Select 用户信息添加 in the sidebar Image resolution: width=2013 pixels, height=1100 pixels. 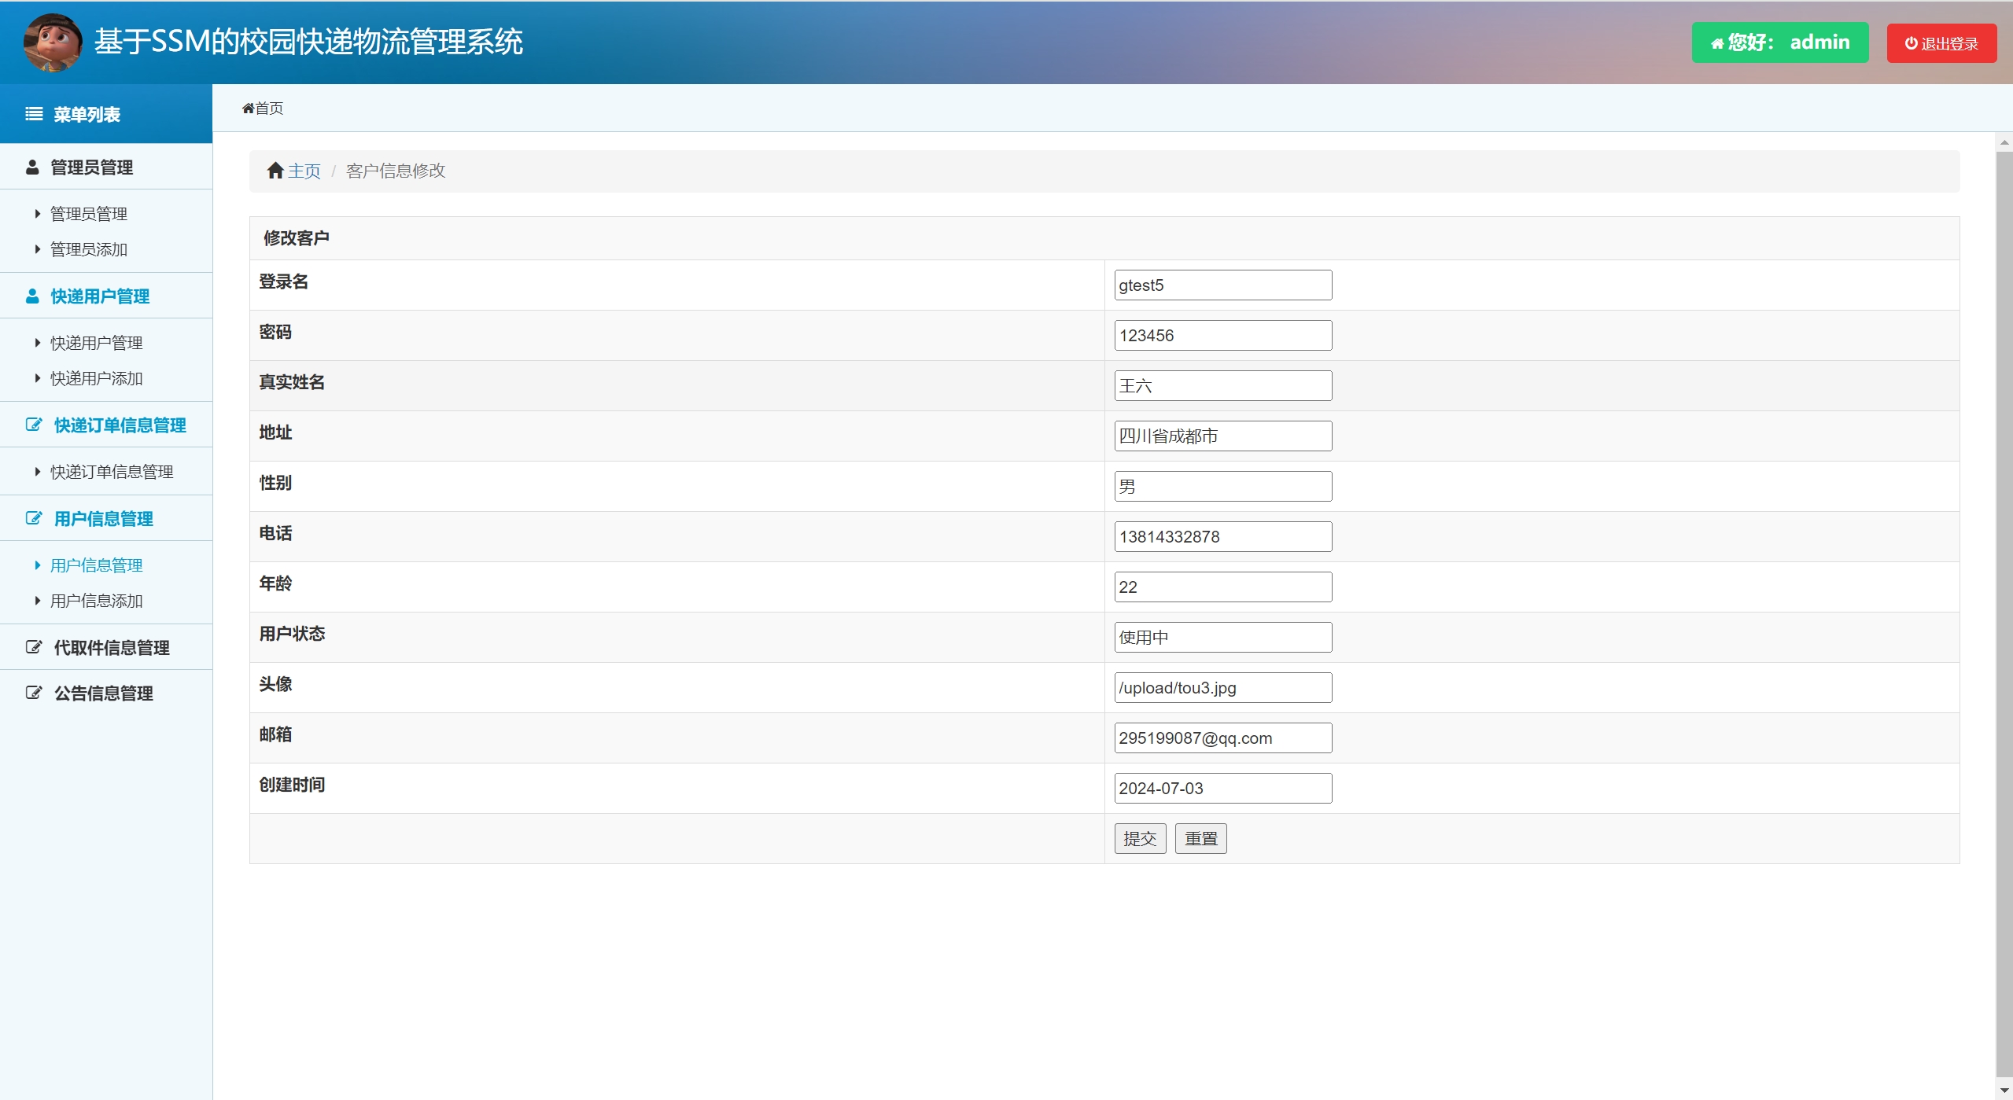click(96, 602)
